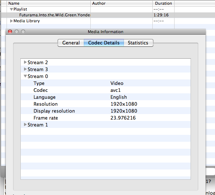Zoom the Media Information window
Viewport: 215px width, 195px height.
(x=23, y=32)
